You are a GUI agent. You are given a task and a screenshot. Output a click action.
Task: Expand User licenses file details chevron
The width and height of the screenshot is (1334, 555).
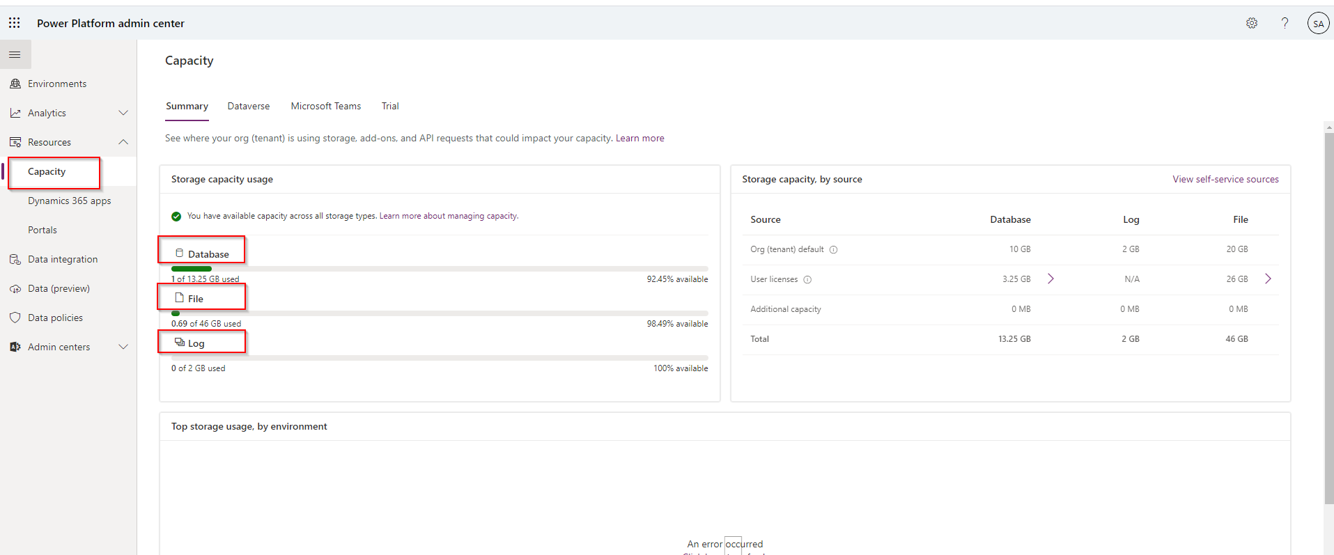(1268, 279)
